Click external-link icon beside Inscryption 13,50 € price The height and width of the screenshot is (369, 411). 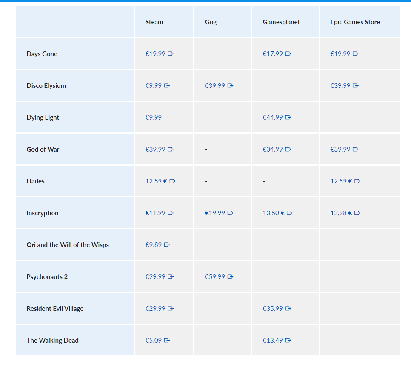290,213
